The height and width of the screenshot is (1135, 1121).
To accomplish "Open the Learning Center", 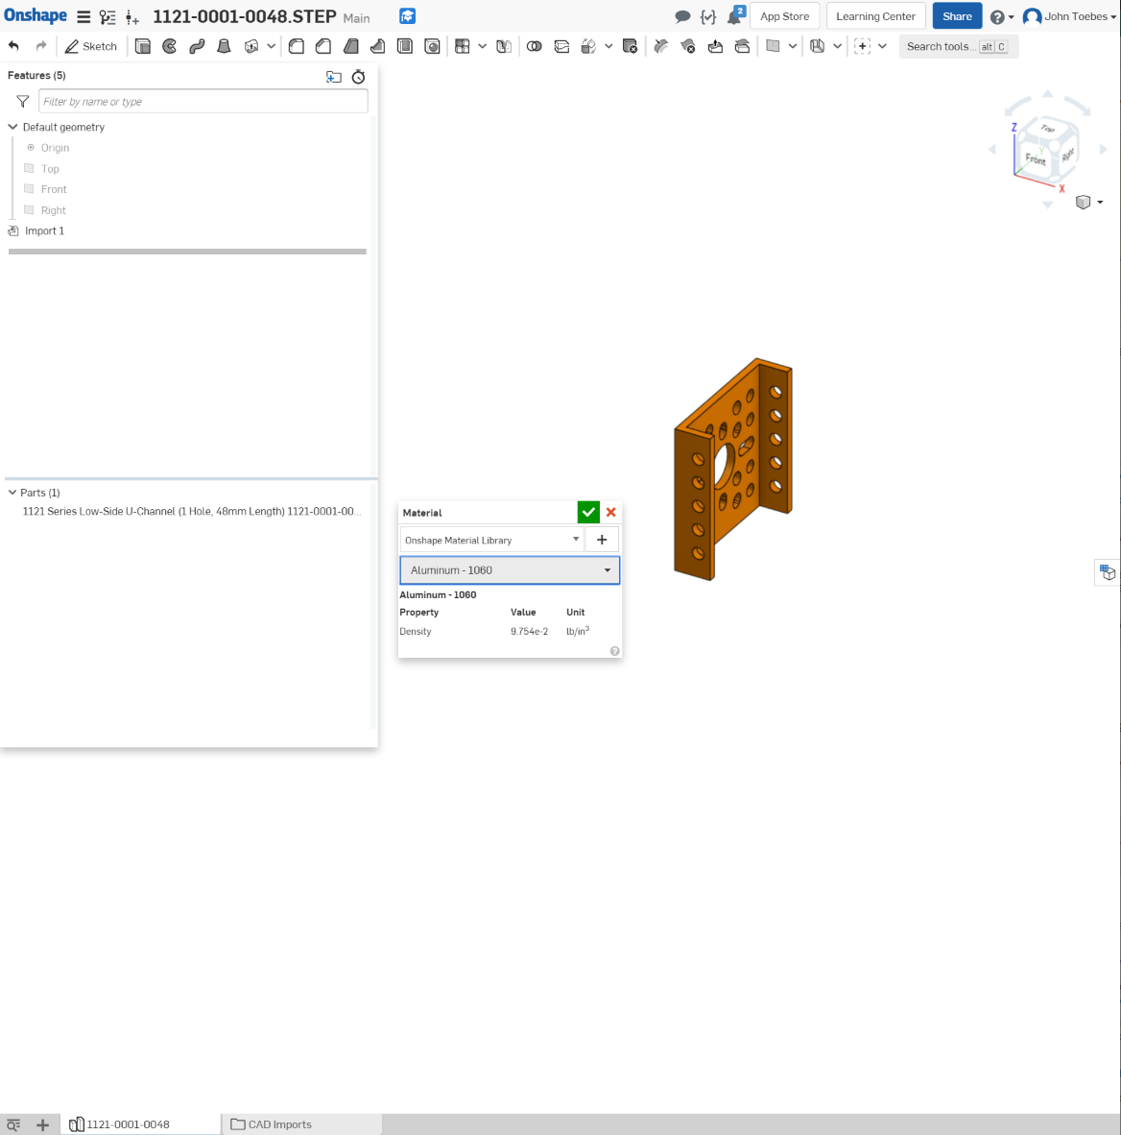I will [x=875, y=16].
